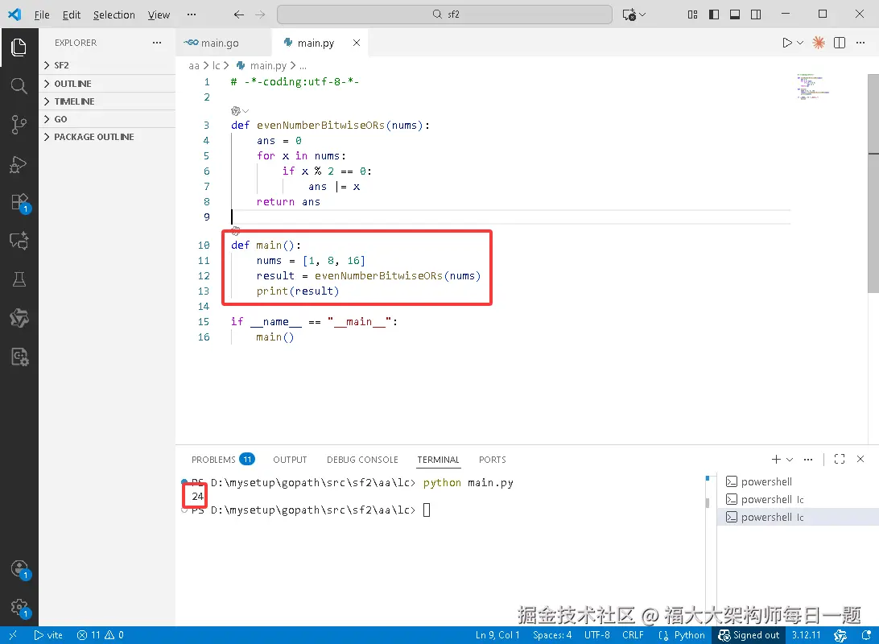879x644 pixels.
Task: Open the Run and Debug view
Action: pos(19,164)
